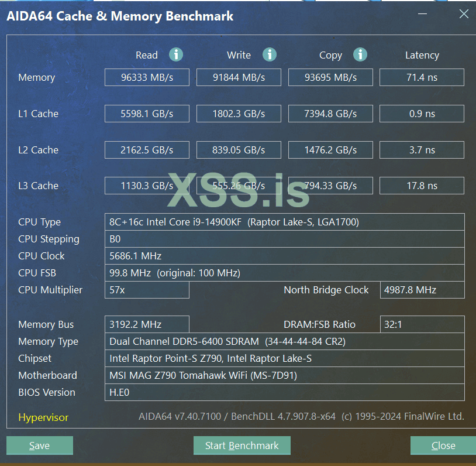Click the Read column header label
The width and height of the screenshot is (476, 466).
pyautogui.click(x=147, y=55)
